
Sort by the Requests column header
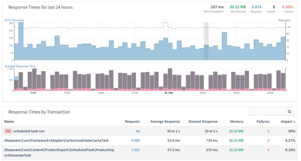point(132,122)
